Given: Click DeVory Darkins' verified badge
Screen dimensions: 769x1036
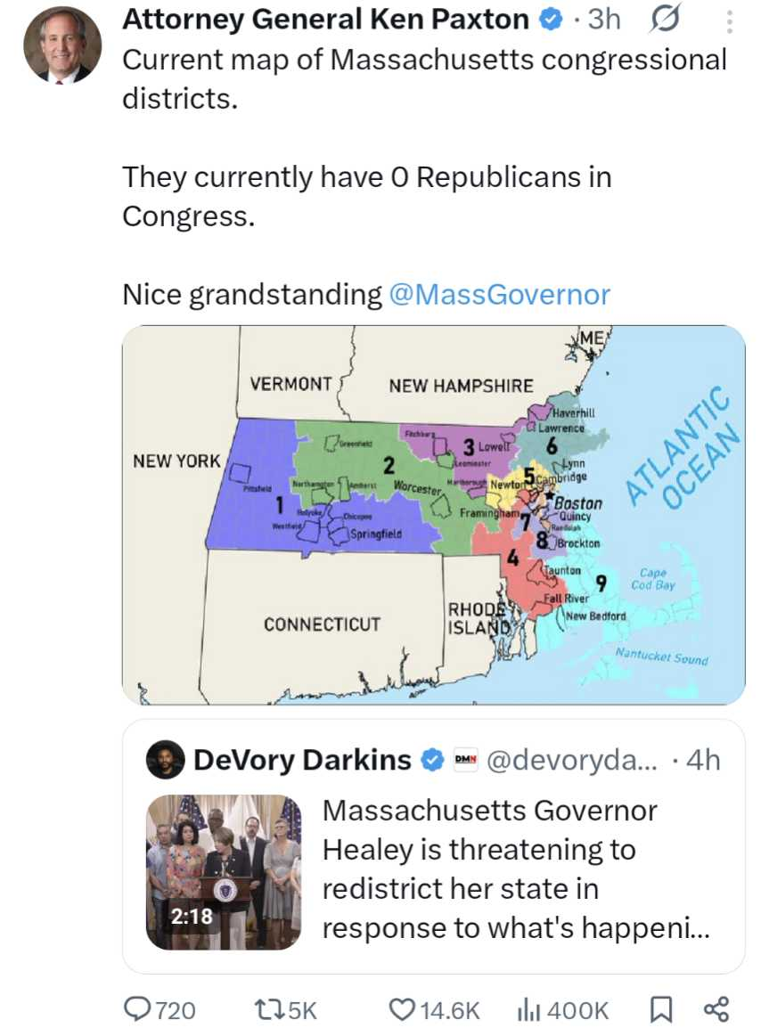Looking at the screenshot, I should point(433,760).
